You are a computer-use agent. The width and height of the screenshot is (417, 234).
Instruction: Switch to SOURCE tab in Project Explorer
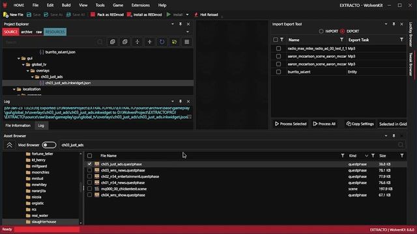point(10,32)
